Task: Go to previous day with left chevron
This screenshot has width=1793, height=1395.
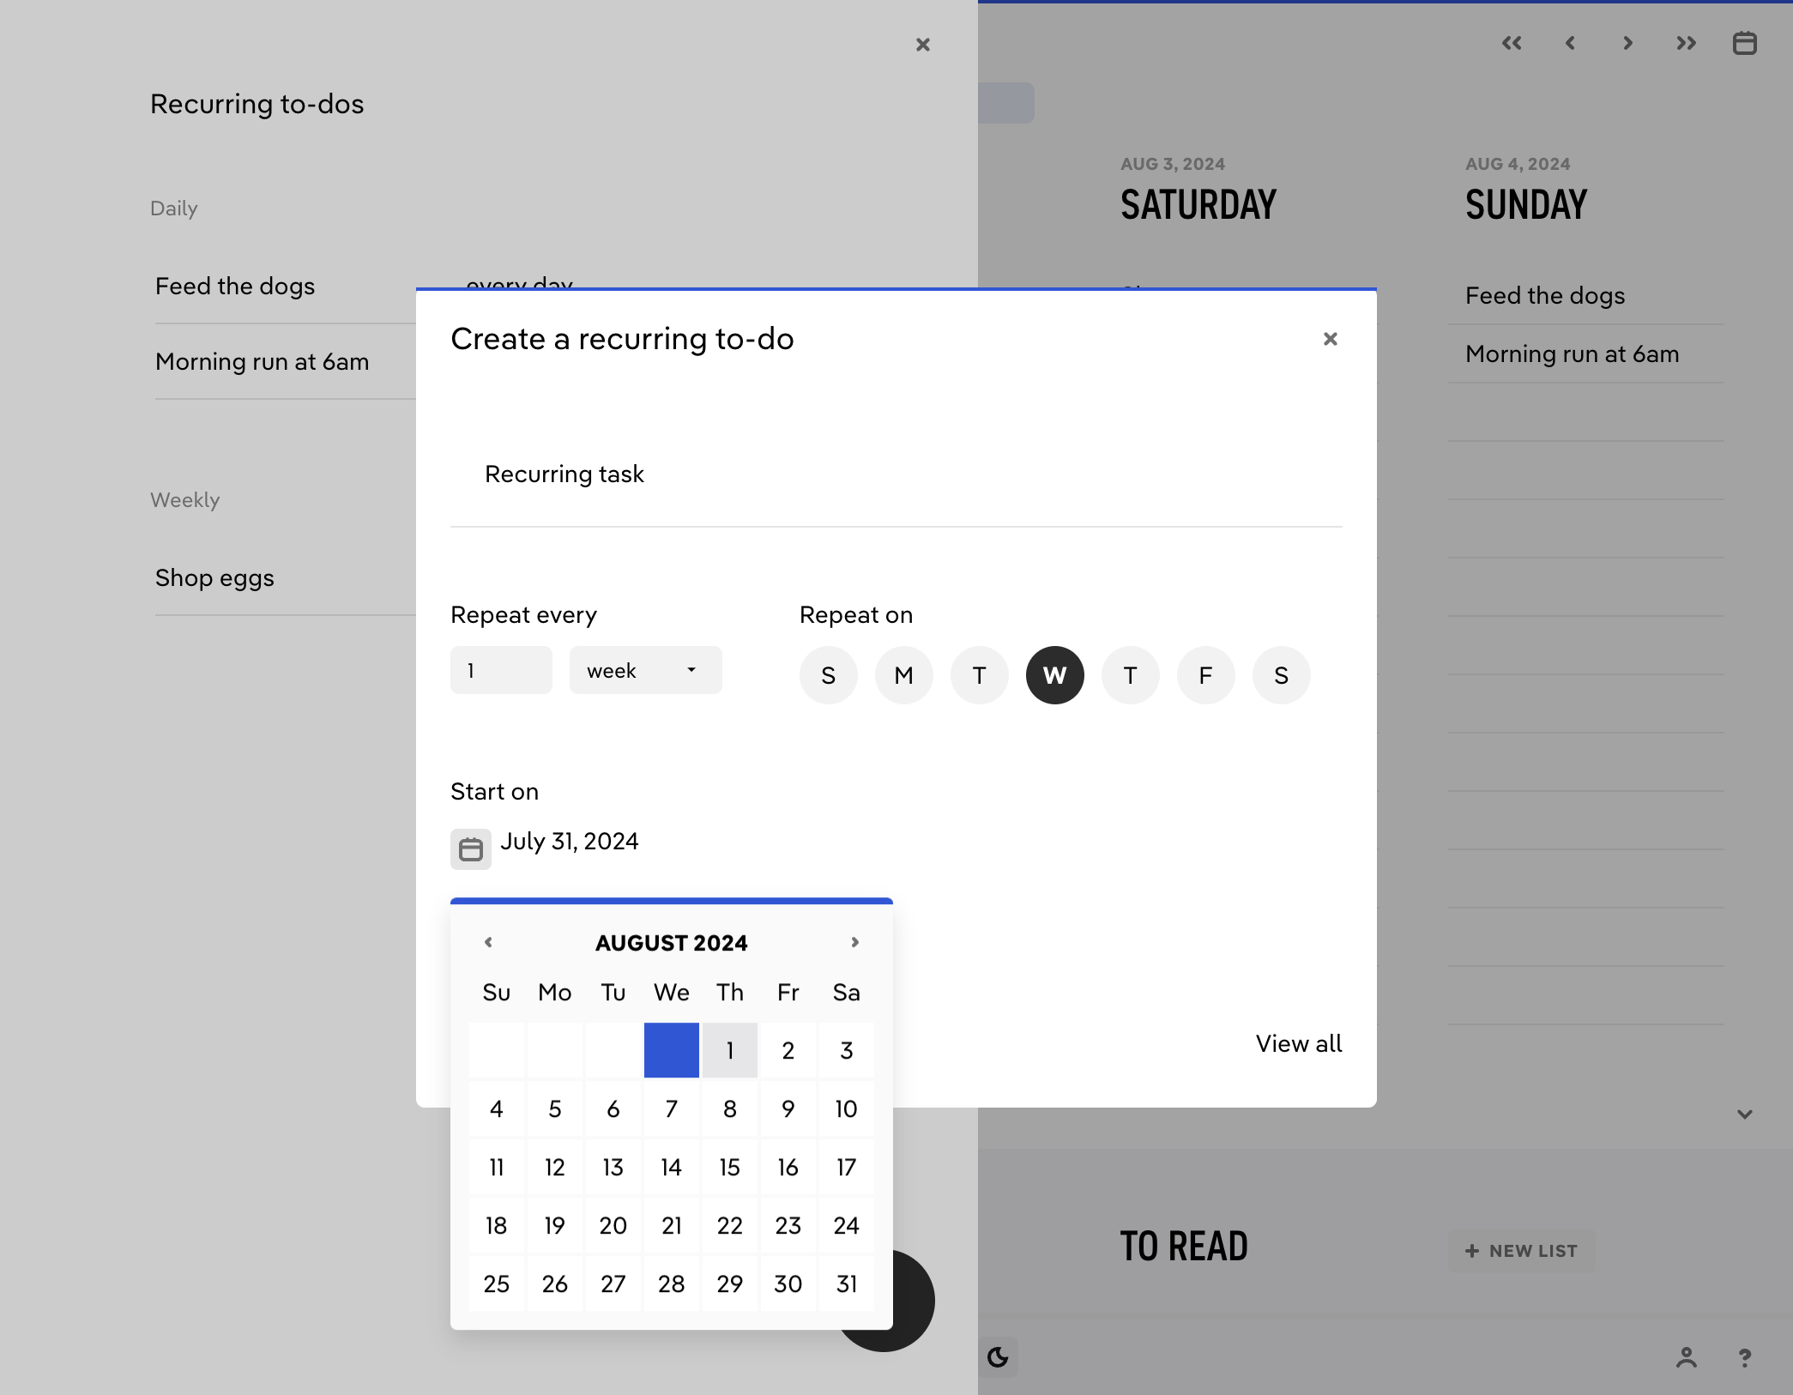Action: pyautogui.click(x=1570, y=43)
